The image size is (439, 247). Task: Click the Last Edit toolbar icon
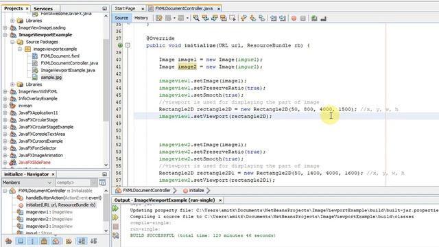(x=158, y=19)
